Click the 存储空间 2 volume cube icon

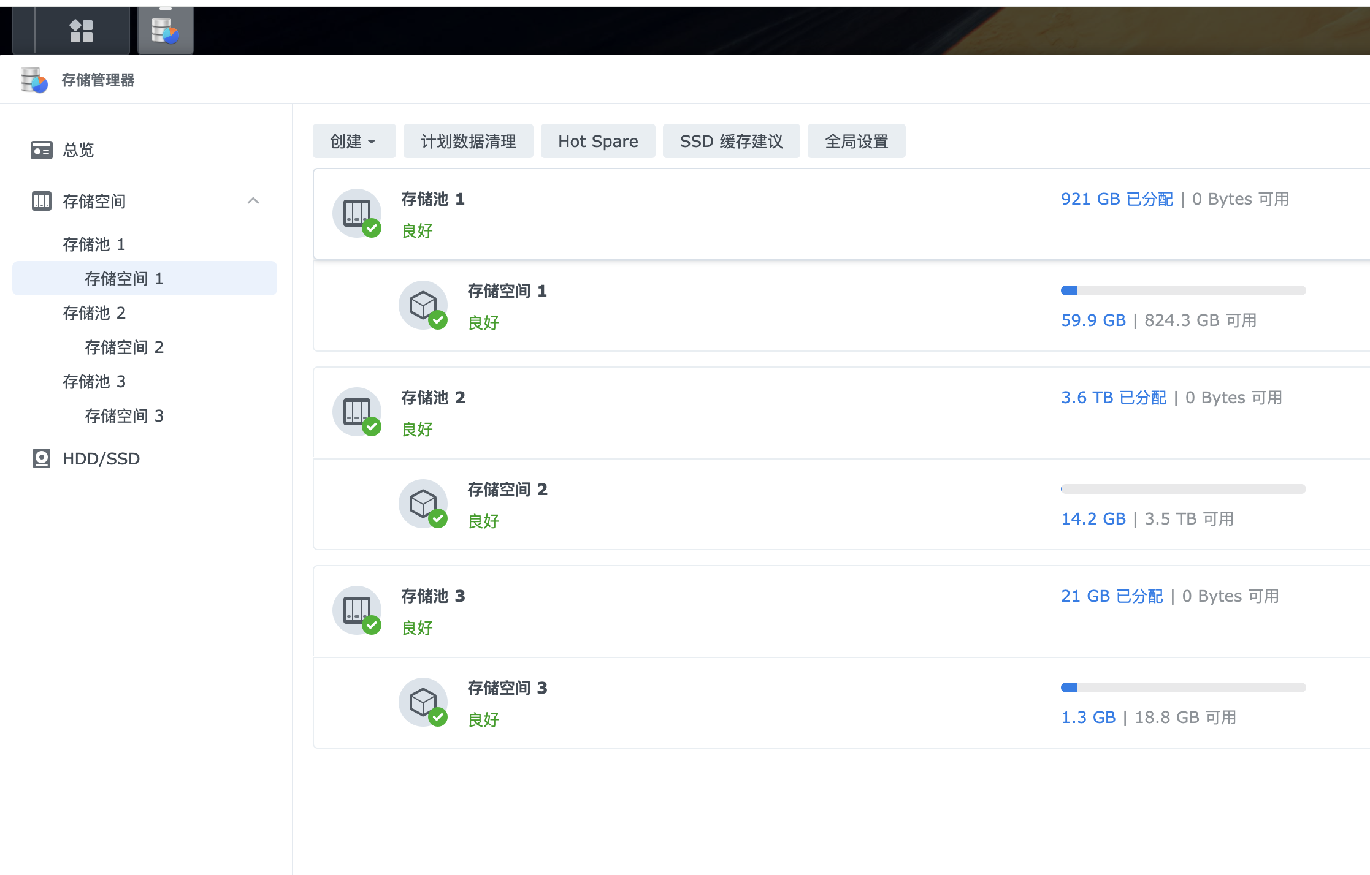(423, 504)
